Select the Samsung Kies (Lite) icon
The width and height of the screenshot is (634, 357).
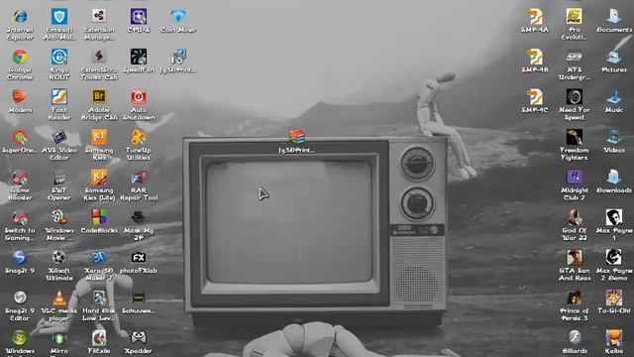pyautogui.click(x=99, y=178)
